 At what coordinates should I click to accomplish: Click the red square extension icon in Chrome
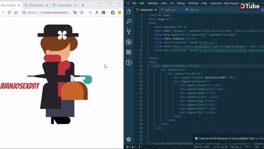104,12
